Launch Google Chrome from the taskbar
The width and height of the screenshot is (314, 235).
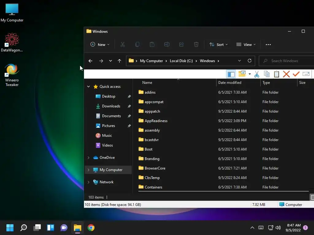[91, 228]
